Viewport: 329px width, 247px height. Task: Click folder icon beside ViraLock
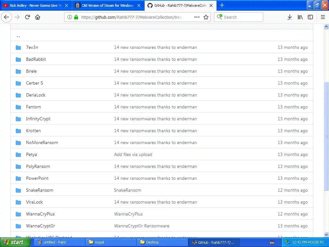[18, 202]
